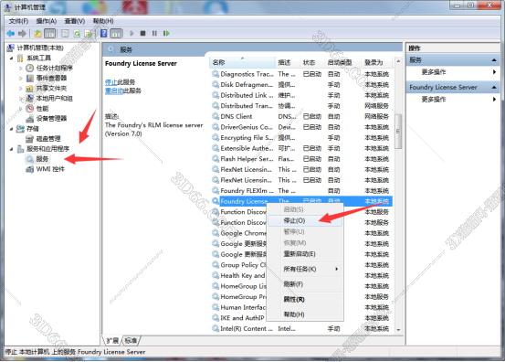This screenshot has height=362, width=505.
Task: Click the 停止 此服务 link
Action: (x=110, y=82)
